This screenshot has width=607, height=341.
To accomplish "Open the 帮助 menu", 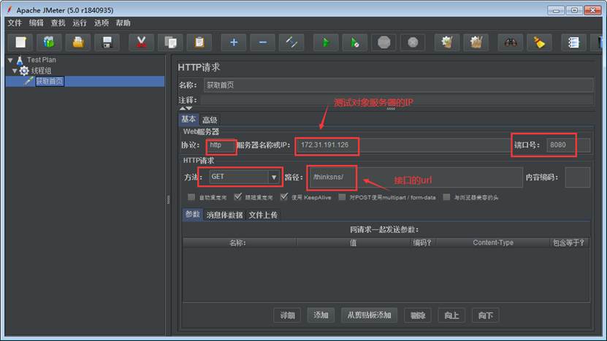I will coord(123,23).
